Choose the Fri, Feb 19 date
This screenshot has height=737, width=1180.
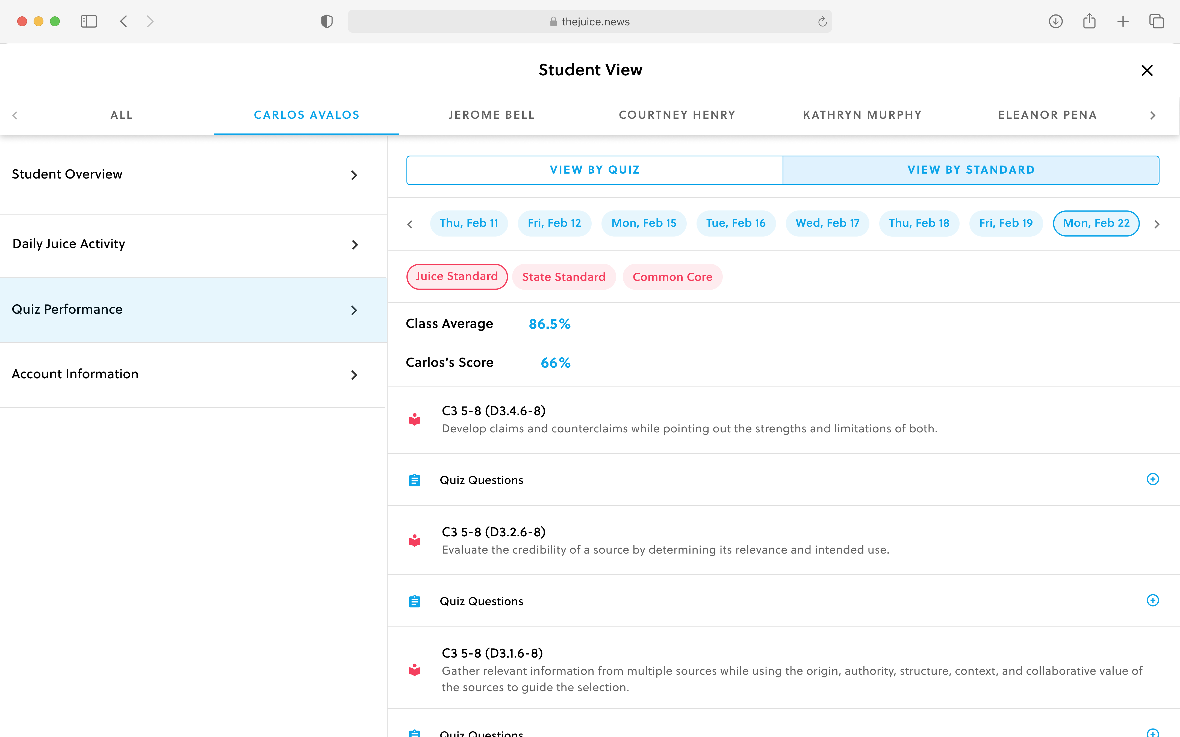pyautogui.click(x=1006, y=223)
